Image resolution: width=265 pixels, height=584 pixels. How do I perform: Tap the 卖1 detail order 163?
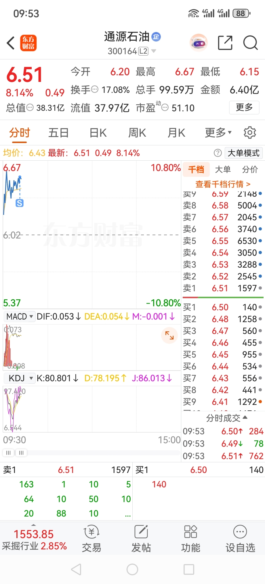(x=26, y=484)
